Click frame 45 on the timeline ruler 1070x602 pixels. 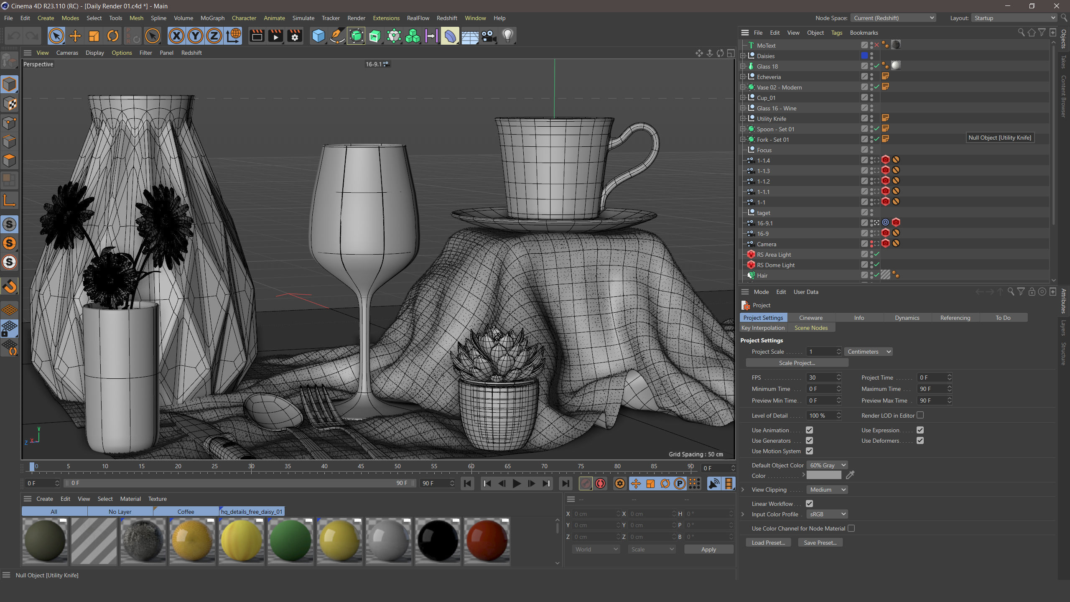pyautogui.click(x=361, y=467)
